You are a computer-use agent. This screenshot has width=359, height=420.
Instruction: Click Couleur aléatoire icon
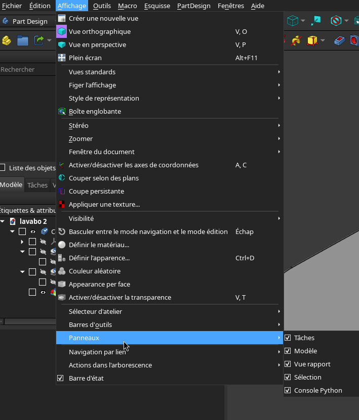pyautogui.click(x=62, y=271)
